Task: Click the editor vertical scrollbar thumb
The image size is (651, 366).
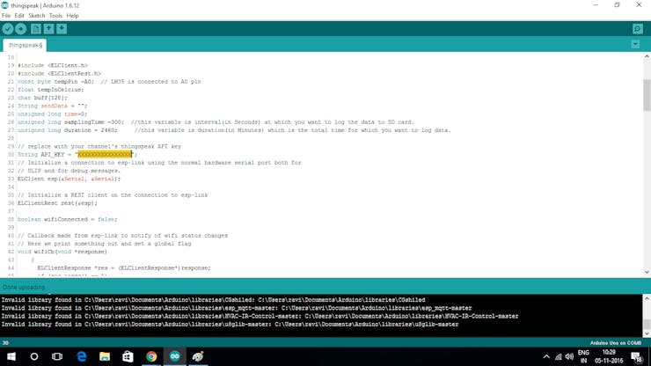Action: pos(647,95)
